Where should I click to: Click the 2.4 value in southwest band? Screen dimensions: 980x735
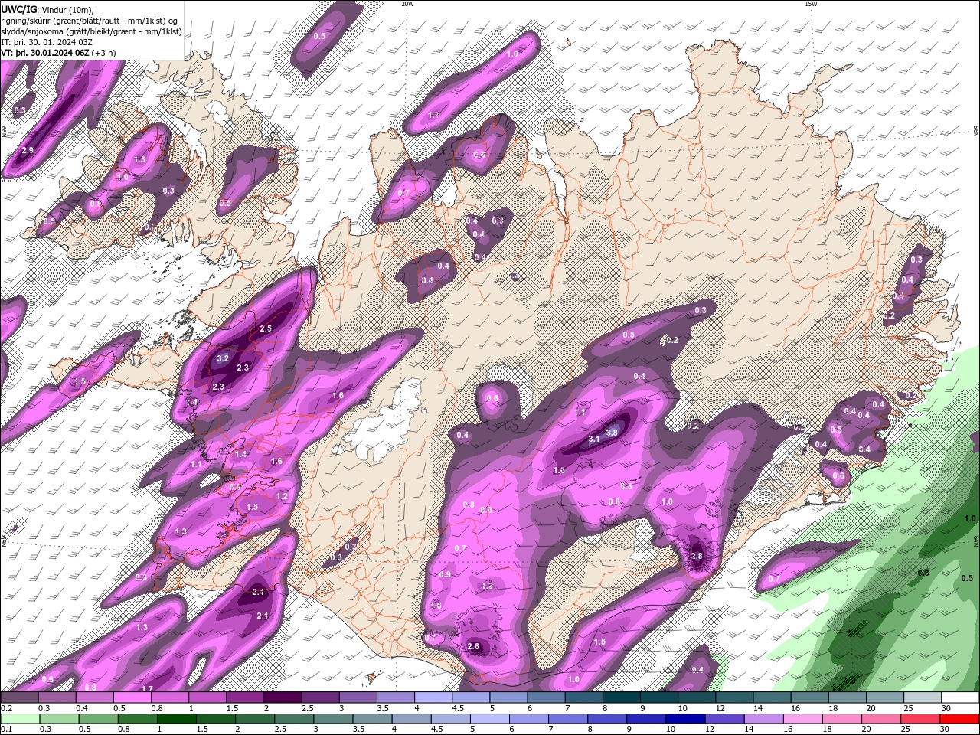(258, 592)
